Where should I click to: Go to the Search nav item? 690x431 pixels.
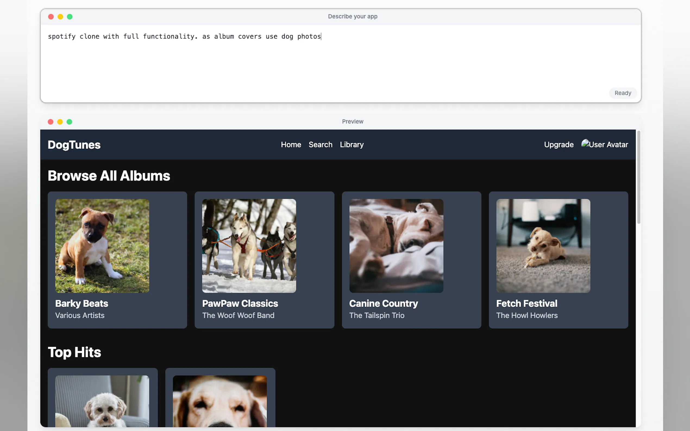point(320,144)
